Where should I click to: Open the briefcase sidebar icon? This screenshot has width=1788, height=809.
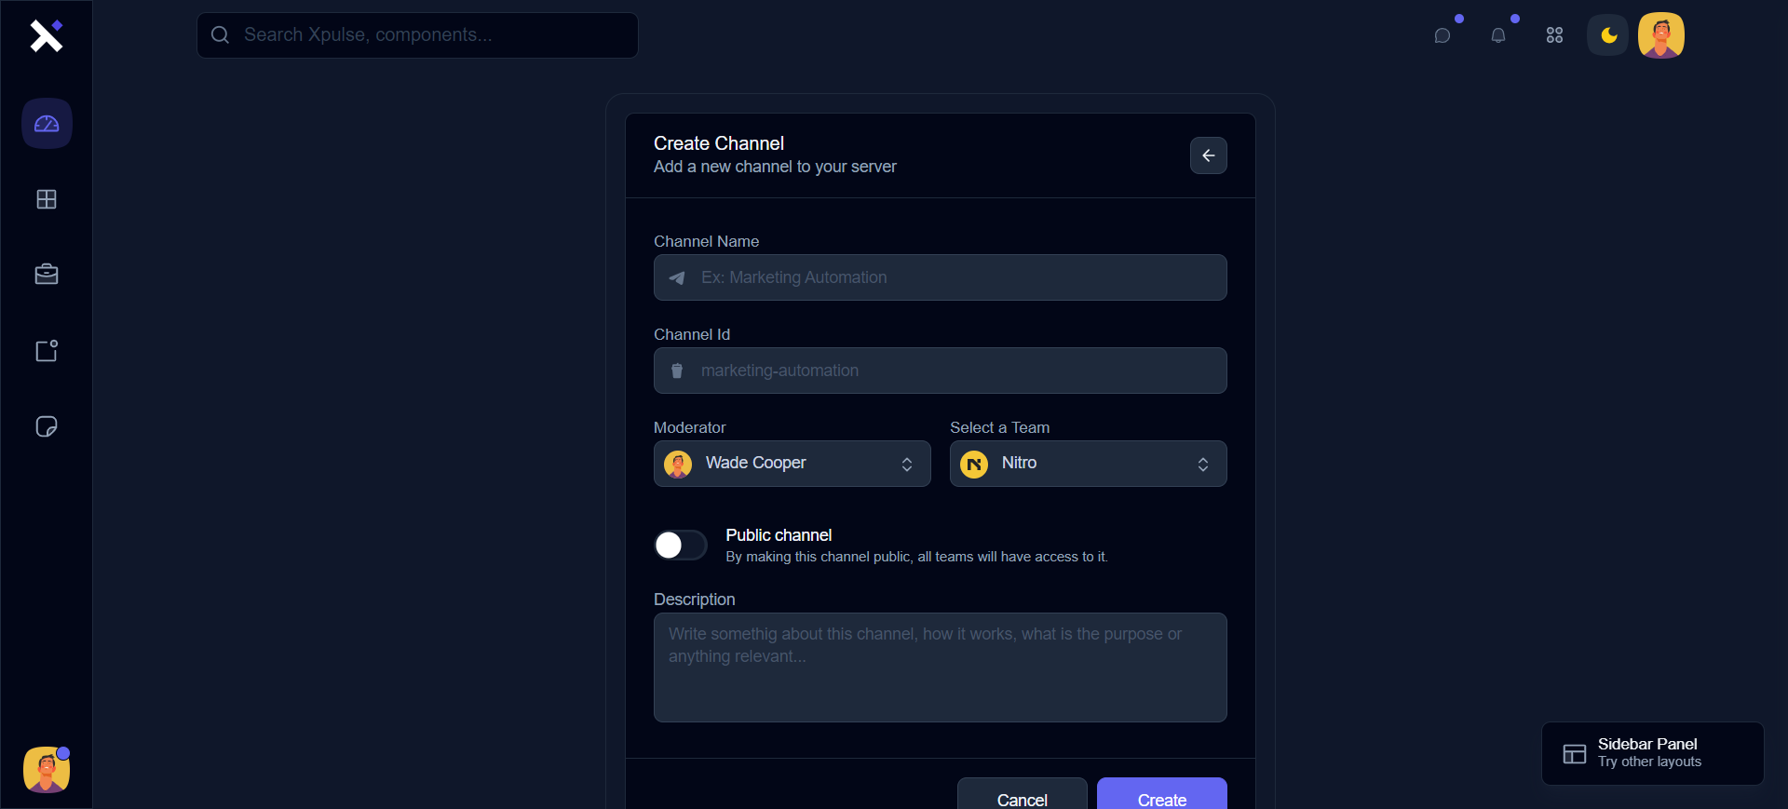47,275
